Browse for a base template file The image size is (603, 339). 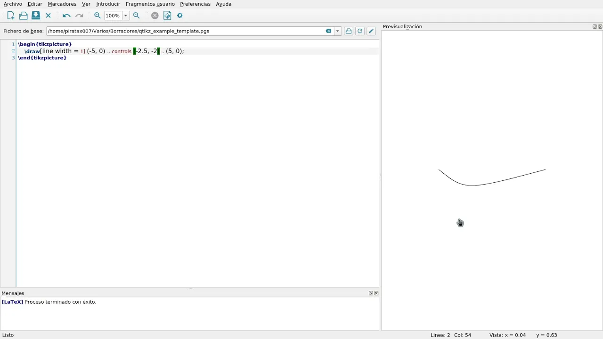tap(349, 31)
